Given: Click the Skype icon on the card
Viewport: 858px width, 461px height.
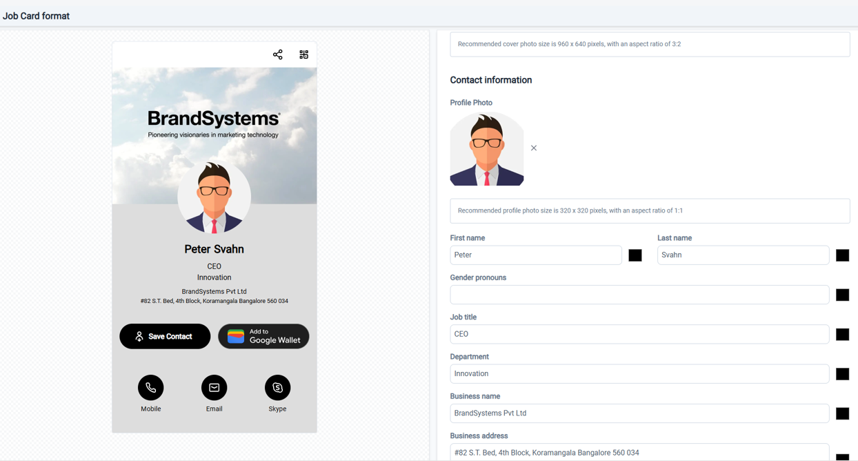Looking at the screenshot, I should point(277,388).
